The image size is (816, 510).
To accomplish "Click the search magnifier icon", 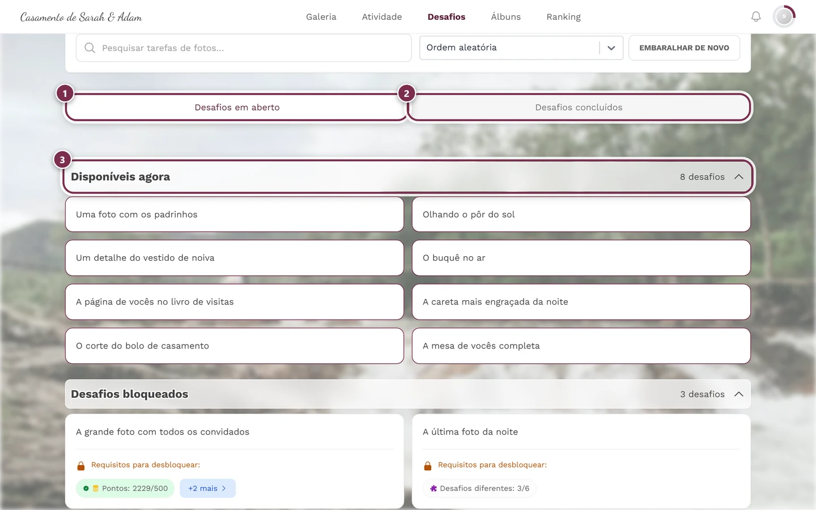I will tap(90, 48).
